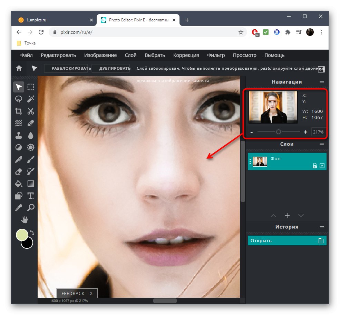
Task: Select the Color Picker eyedropper tool
Action: [x=19, y=208]
